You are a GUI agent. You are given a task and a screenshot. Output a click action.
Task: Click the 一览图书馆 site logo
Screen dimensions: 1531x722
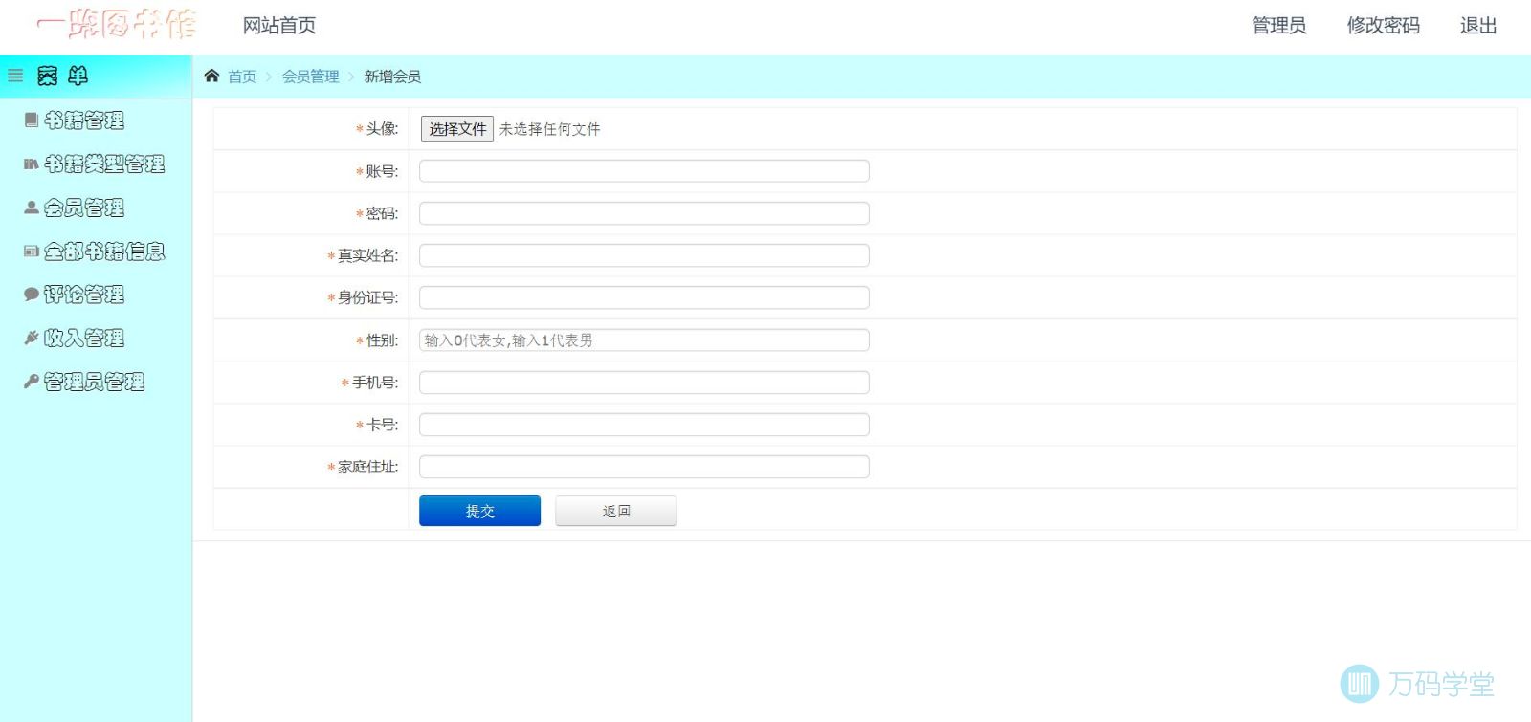coord(116,24)
